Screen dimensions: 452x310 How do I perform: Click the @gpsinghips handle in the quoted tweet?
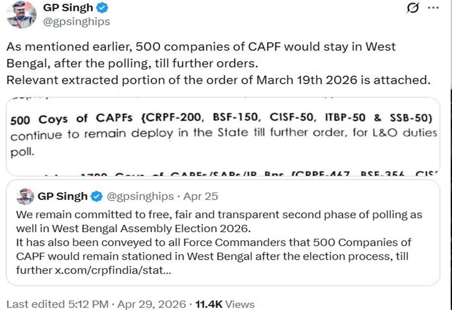click(x=140, y=196)
